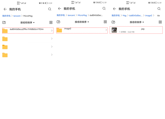Tap back arrow in the middle phone screen
The height and width of the screenshot is (119, 165).
click(60, 8)
